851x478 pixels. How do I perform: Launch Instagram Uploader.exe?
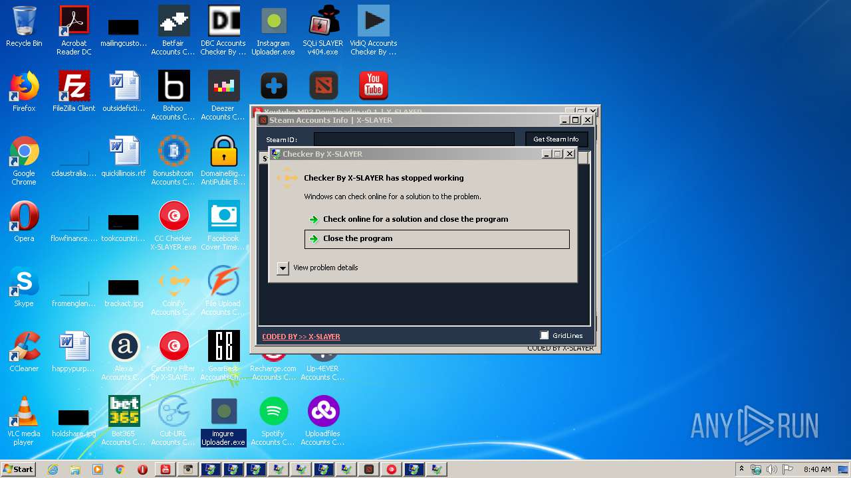273,31
